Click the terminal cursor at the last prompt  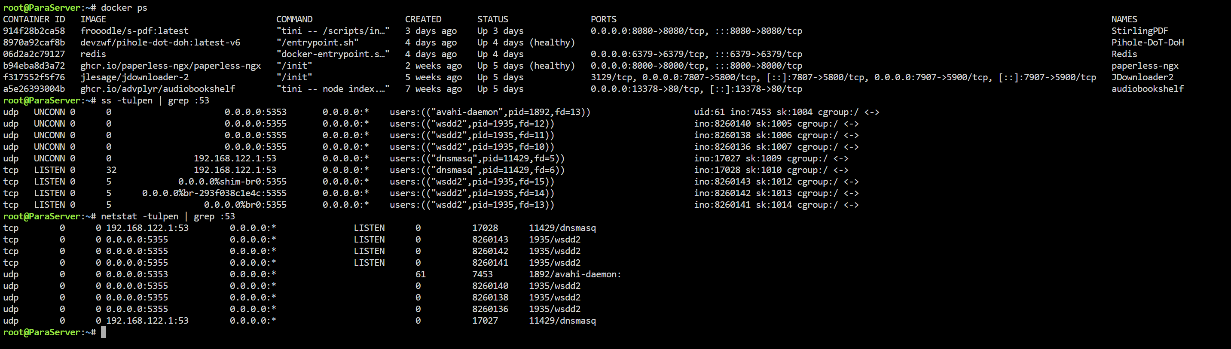104,332
